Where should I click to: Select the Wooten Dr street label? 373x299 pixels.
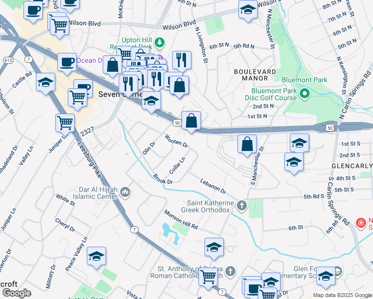point(176,141)
